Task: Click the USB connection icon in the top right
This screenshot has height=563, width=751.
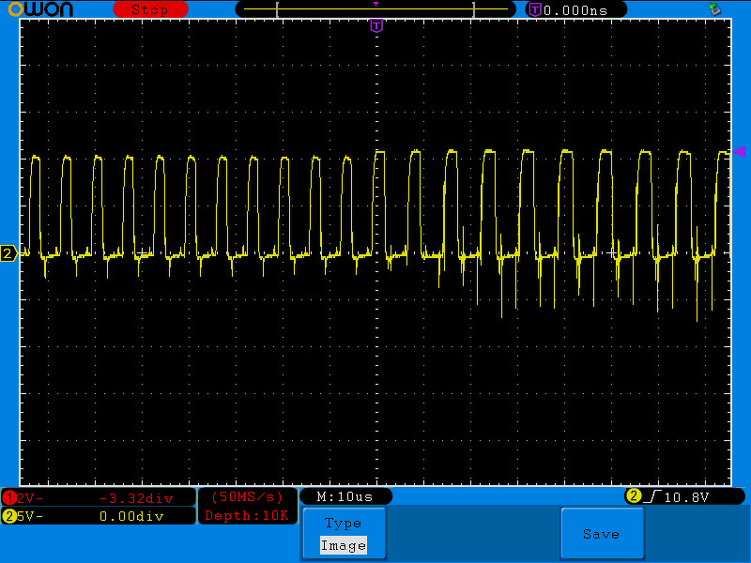Action: (714, 9)
